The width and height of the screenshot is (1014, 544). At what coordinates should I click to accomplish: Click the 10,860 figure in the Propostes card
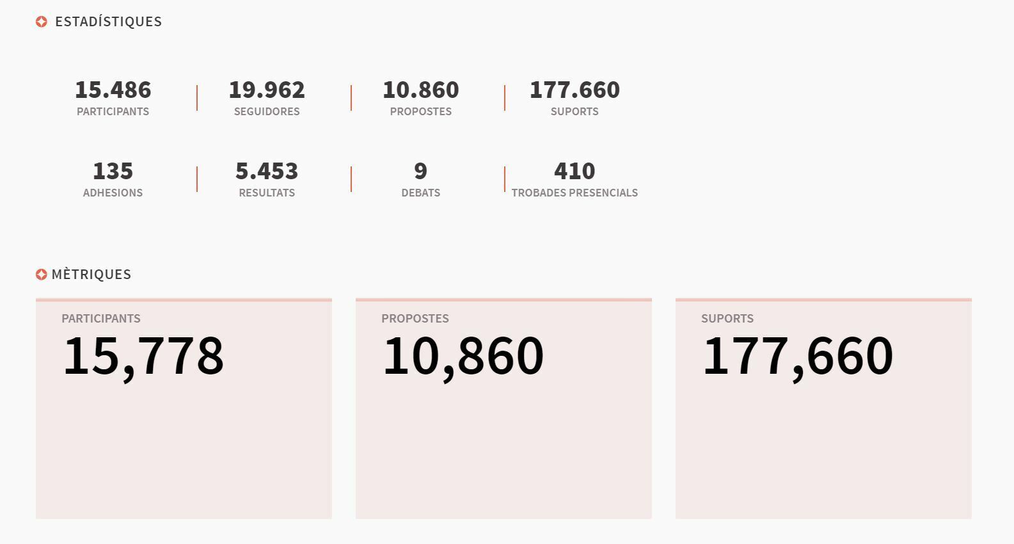coord(463,356)
